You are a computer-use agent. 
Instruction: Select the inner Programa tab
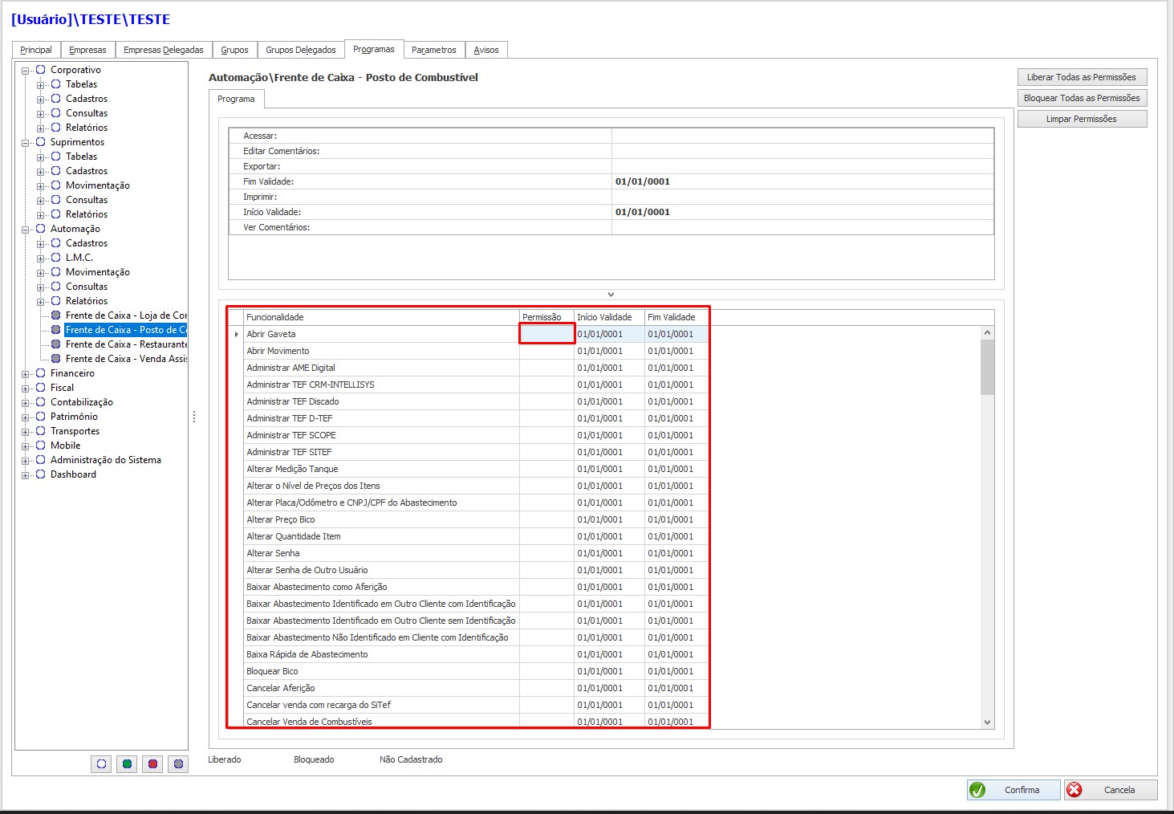(x=236, y=99)
